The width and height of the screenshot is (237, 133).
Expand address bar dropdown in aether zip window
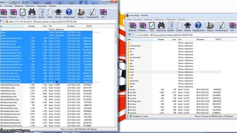click(x=116, y=22)
